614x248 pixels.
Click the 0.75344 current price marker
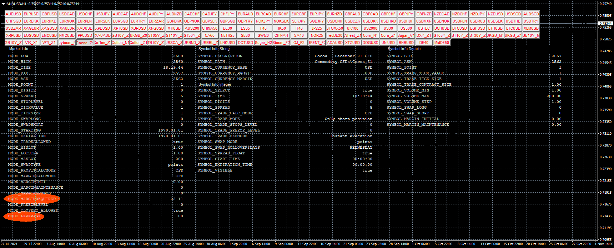tap(605, 24)
